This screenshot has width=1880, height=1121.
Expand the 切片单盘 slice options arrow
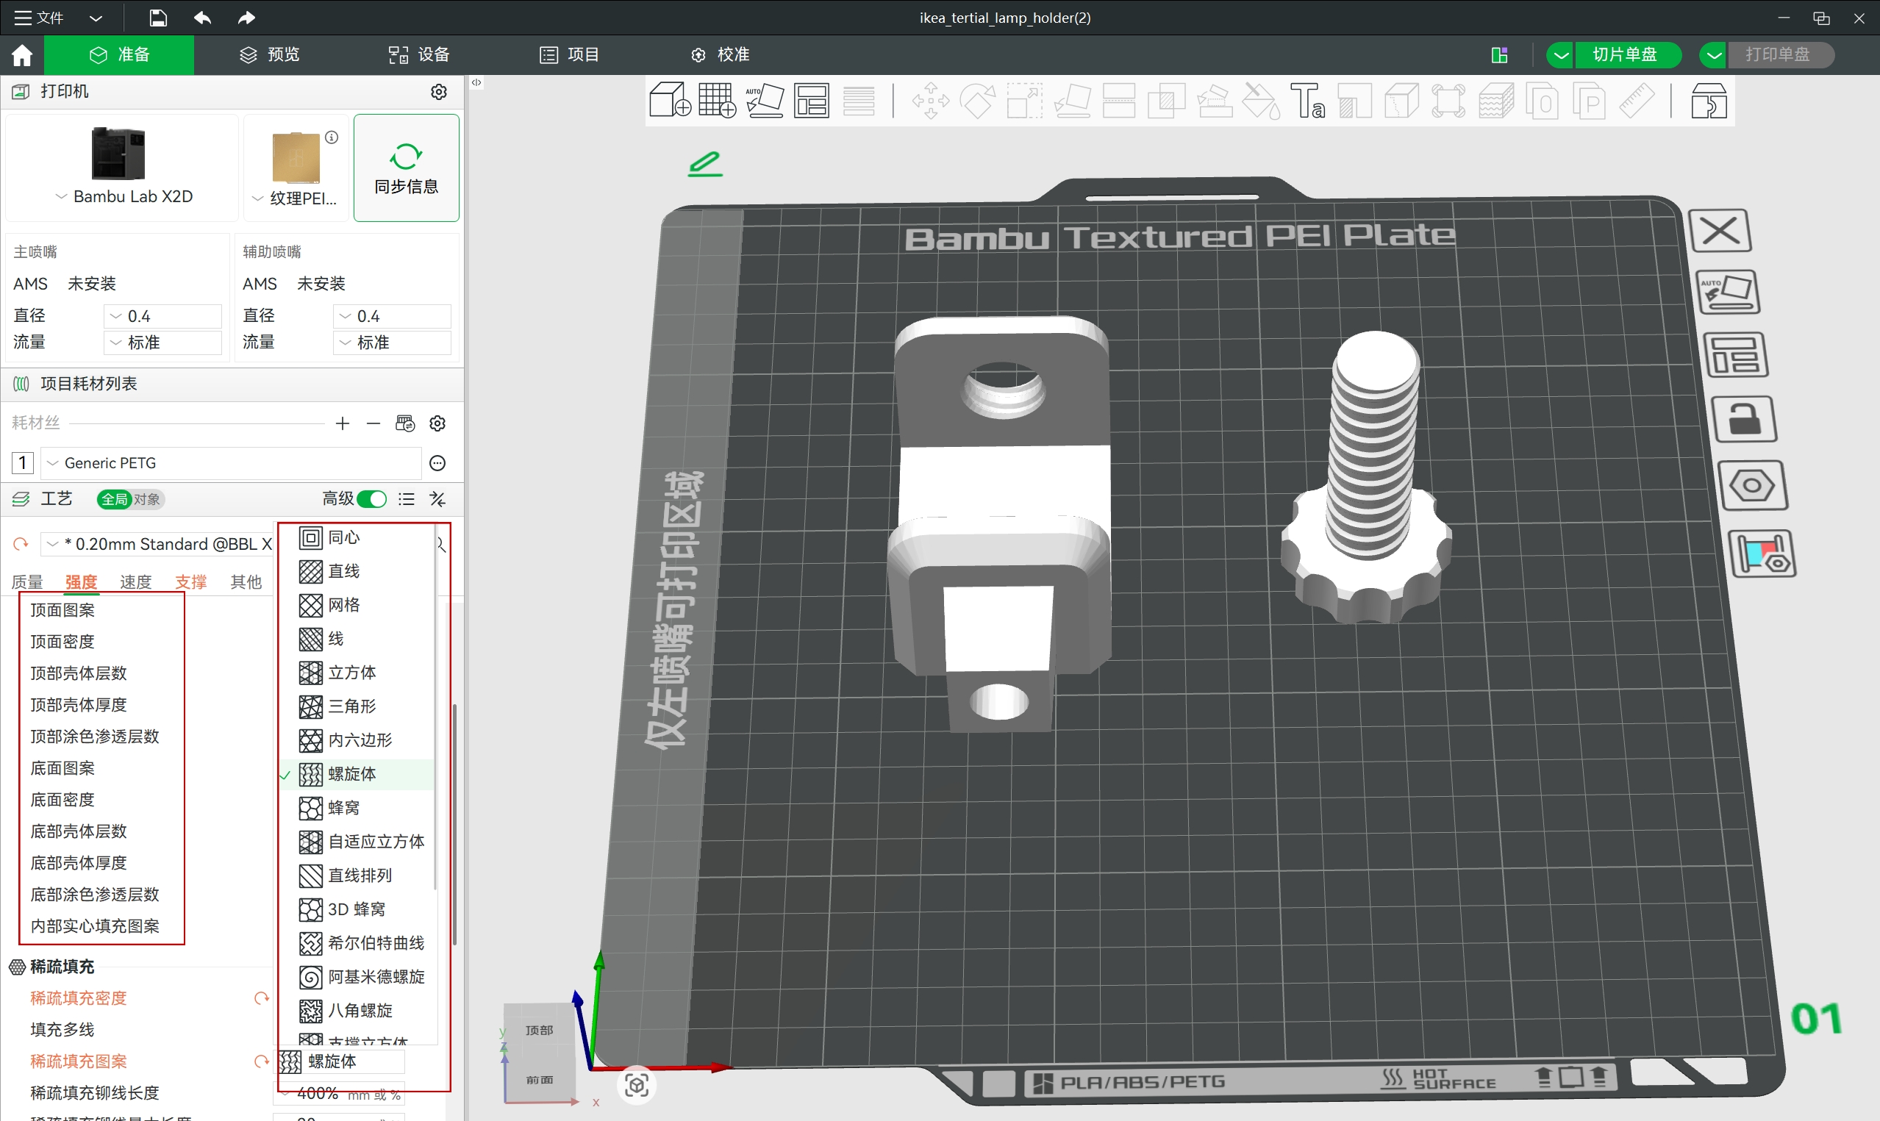tap(1560, 54)
